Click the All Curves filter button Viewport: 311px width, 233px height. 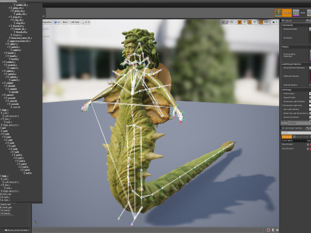(287, 137)
